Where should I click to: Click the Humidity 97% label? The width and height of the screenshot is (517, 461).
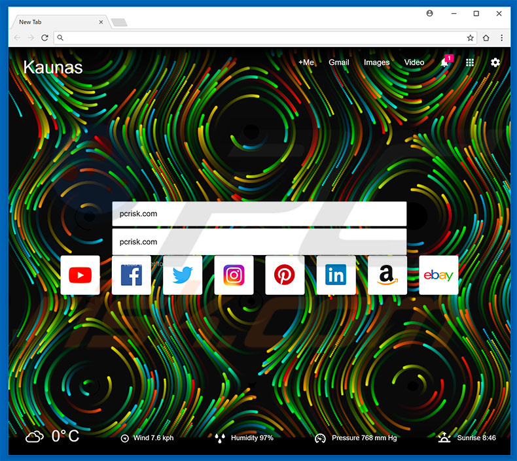click(x=252, y=438)
